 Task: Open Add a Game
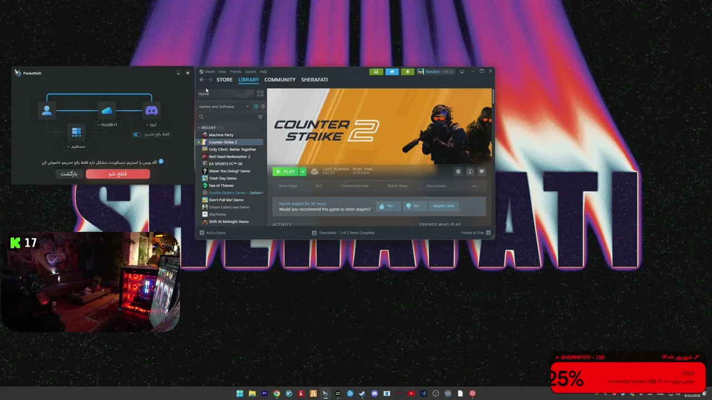point(212,233)
